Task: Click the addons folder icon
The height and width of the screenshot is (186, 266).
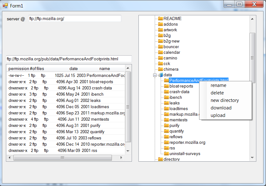Action: [x=160, y=24]
